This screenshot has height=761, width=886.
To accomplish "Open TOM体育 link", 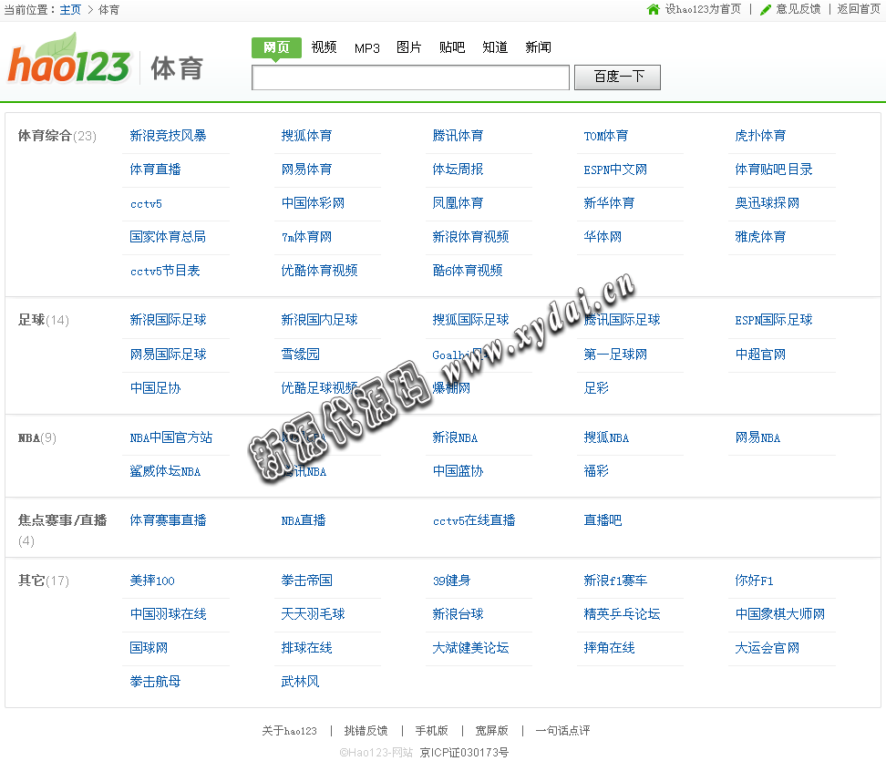I will pos(606,136).
